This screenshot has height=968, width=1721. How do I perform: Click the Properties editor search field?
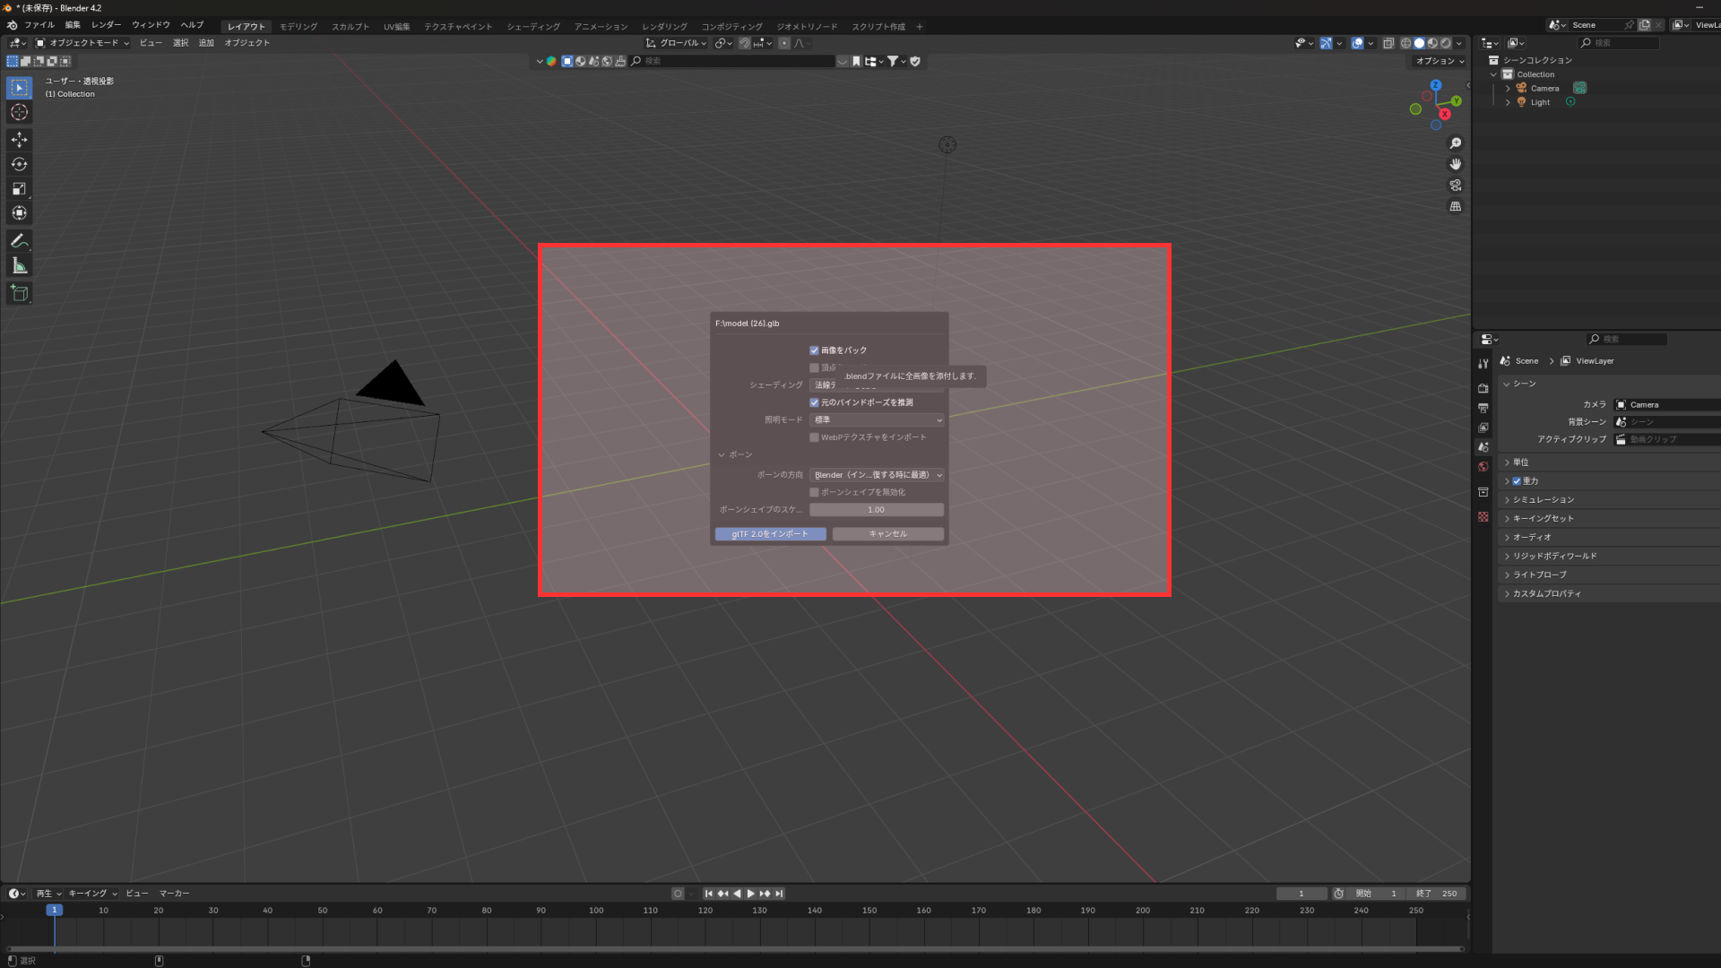pos(1627,340)
